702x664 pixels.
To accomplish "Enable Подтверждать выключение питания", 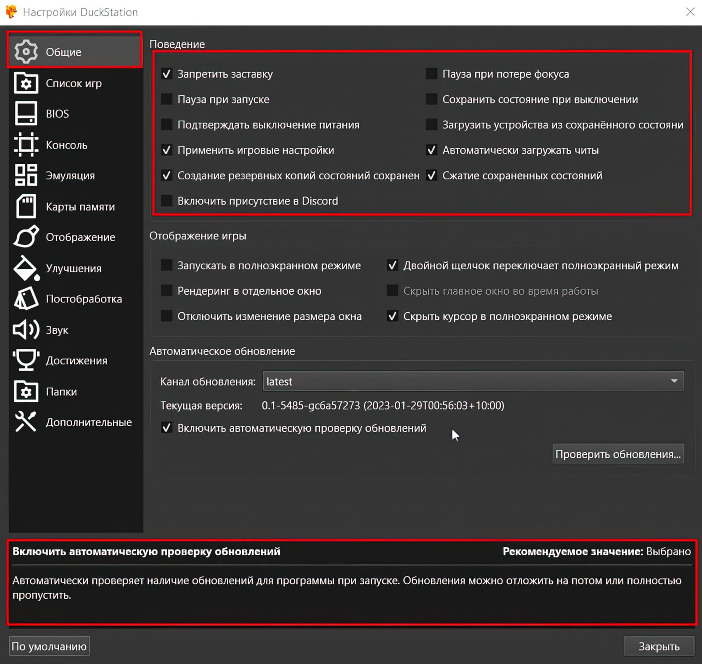I will pos(167,125).
